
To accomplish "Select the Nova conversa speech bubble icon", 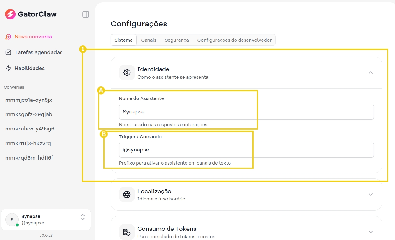I will coord(8,36).
